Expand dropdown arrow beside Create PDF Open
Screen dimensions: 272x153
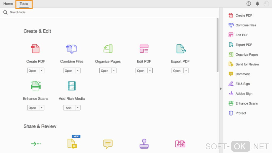coord(41,70)
